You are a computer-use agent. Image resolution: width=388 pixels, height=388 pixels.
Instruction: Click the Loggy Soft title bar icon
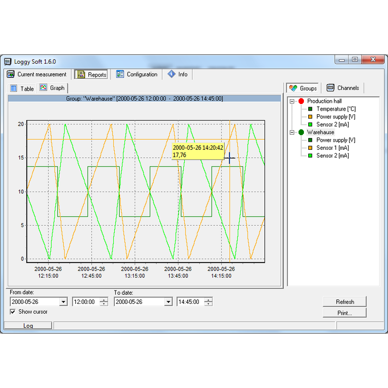[7, 61]
